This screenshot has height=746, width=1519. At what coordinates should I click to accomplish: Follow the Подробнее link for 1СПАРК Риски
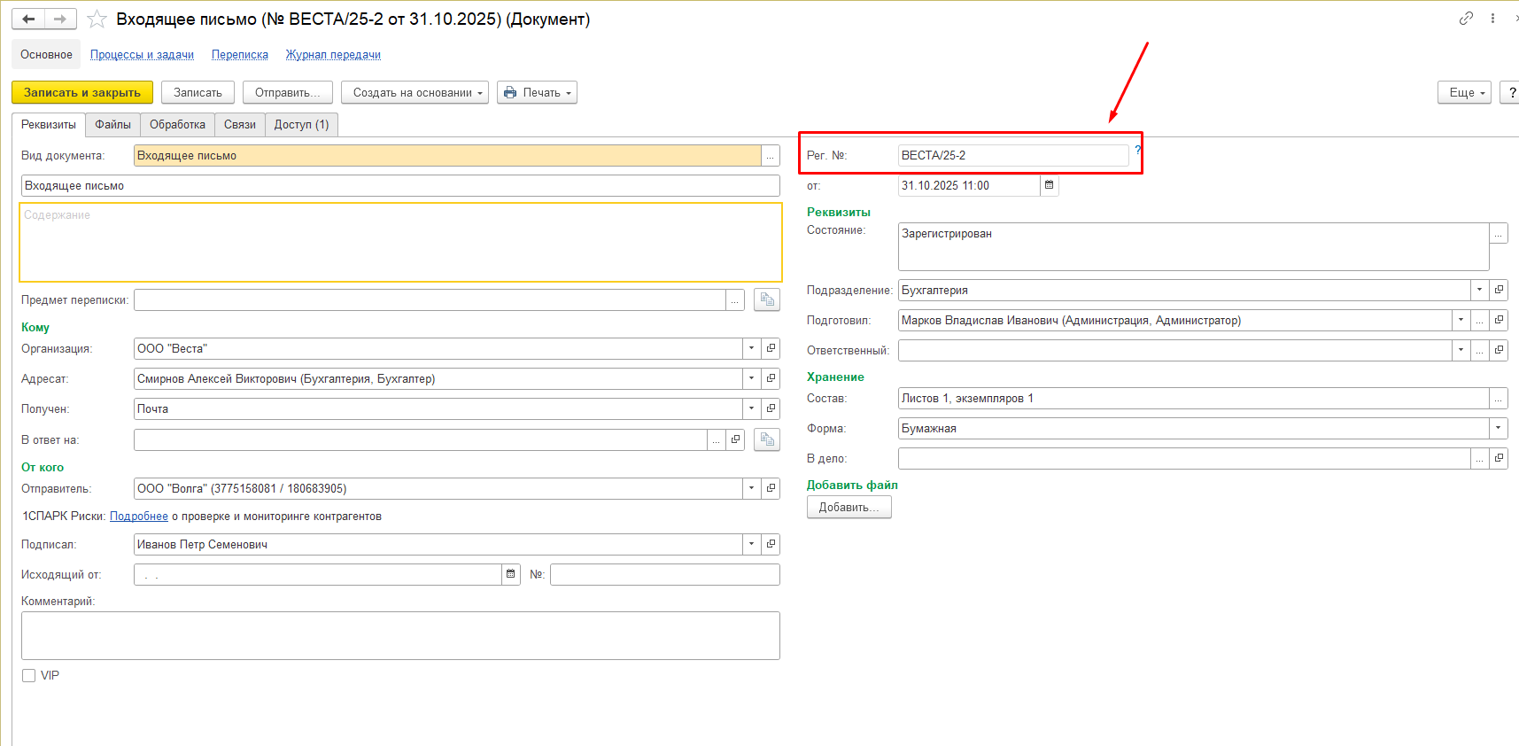click(139, 516)
